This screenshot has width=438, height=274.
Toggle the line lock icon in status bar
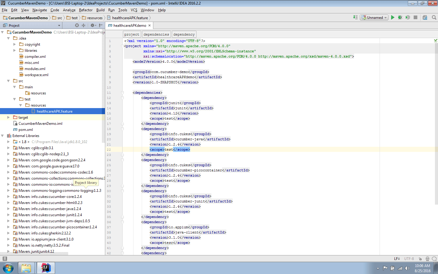420,258
